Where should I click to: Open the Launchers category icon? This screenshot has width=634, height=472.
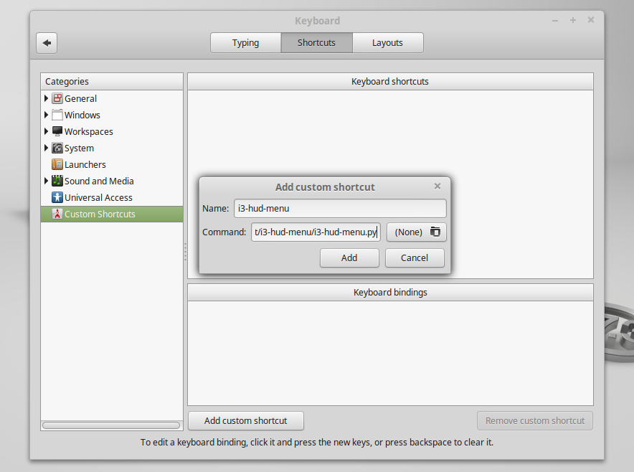(57, 164)
